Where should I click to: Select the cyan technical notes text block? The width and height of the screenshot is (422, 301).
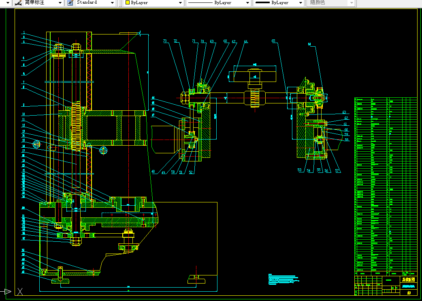283,279
